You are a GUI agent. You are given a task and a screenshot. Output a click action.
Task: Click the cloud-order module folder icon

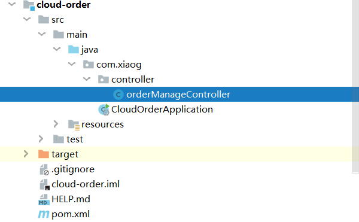tap(29, 5)
